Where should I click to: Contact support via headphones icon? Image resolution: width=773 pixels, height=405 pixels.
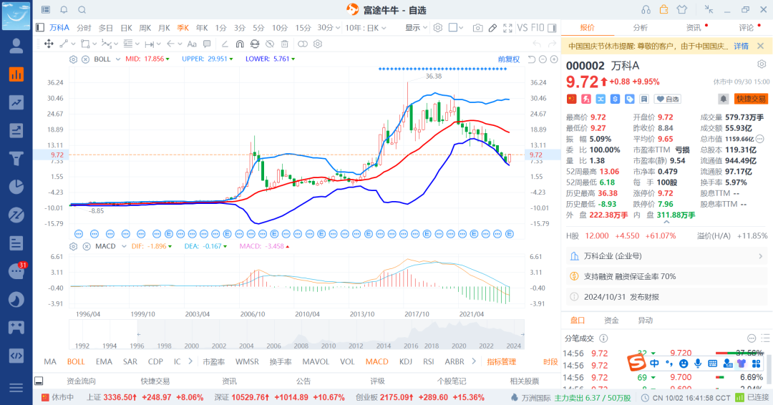click(646, 9)
